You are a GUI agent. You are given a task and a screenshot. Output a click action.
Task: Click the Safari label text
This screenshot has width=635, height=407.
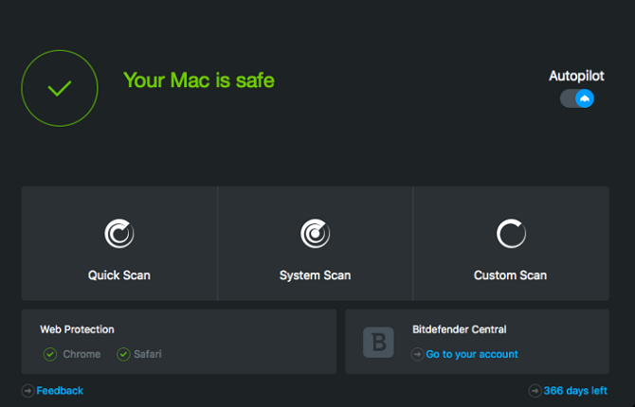148,354
